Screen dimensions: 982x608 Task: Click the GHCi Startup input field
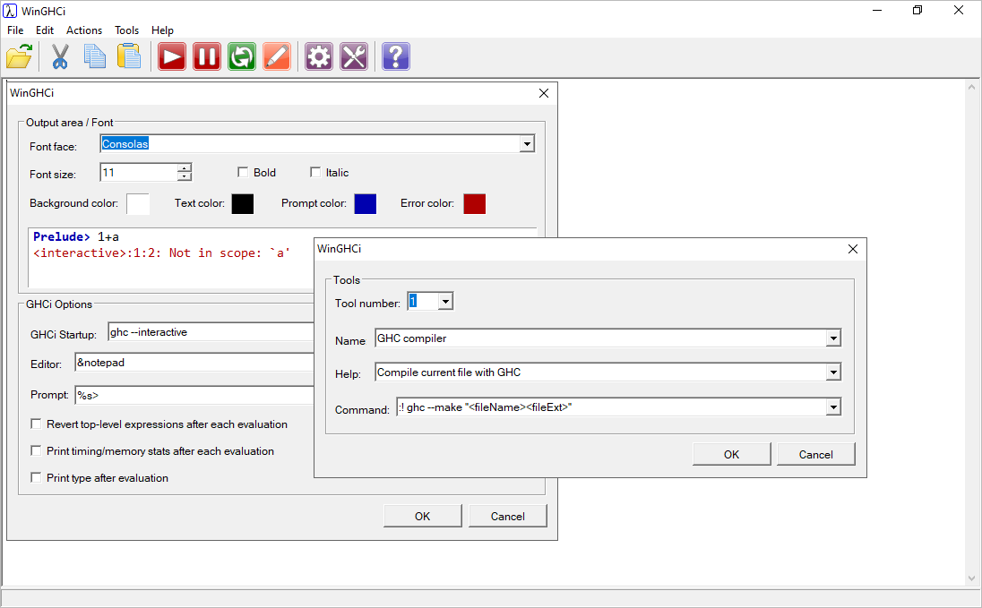pyautogui.click(x=211, y=332)
